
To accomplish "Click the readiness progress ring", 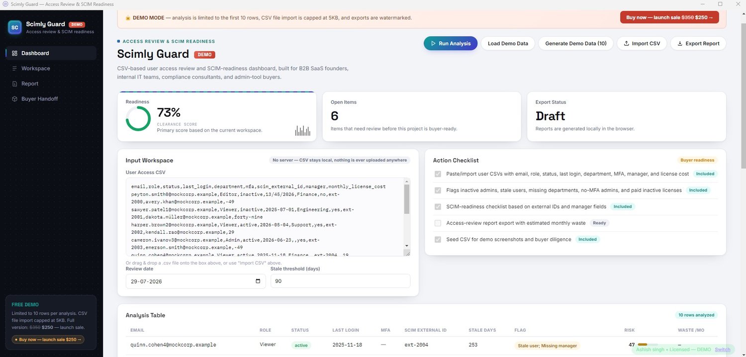I will point(138,119).
